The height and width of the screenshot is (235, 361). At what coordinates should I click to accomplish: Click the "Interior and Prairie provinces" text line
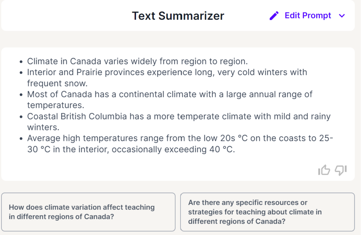(x=167, y=72)
